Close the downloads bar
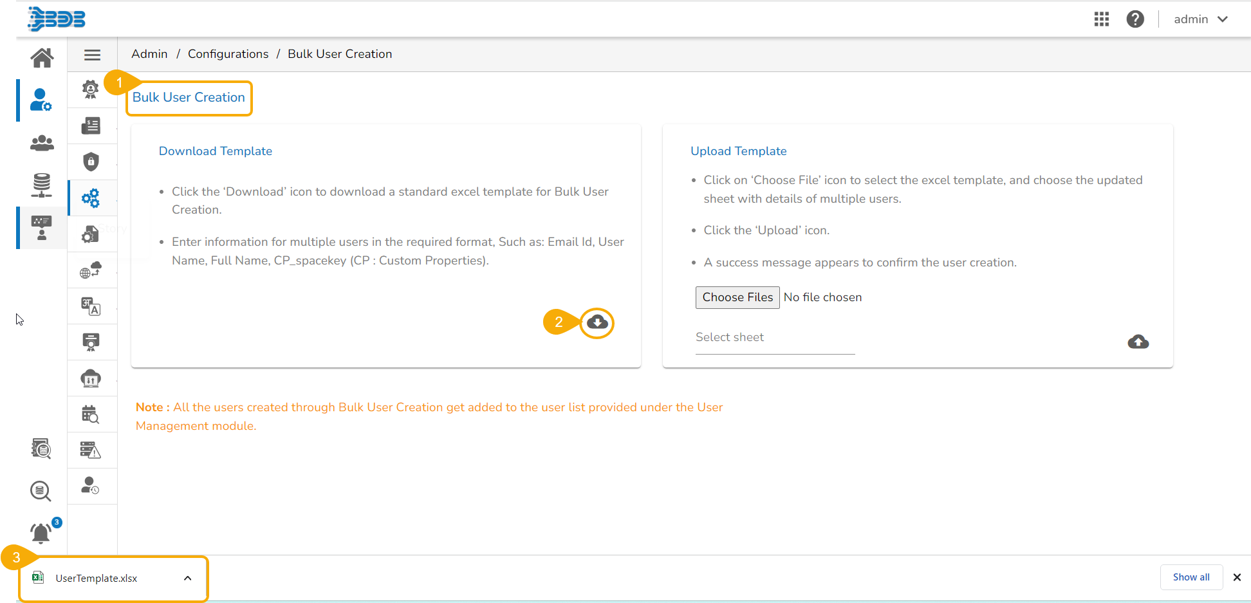The height and width of the screenshot is (603, 1251). (x=1237, y=577)
